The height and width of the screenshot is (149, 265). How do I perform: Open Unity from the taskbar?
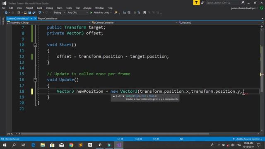click(100, 145)
